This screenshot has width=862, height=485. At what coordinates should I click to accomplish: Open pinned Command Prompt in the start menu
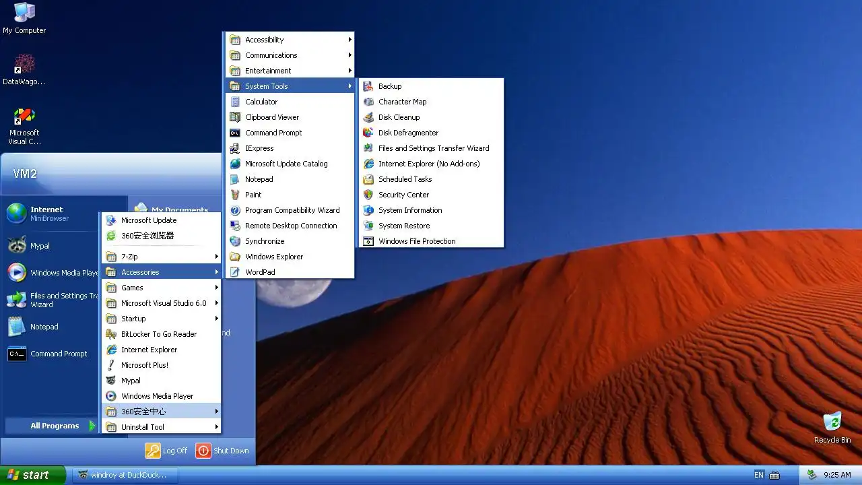click(51, 354)
